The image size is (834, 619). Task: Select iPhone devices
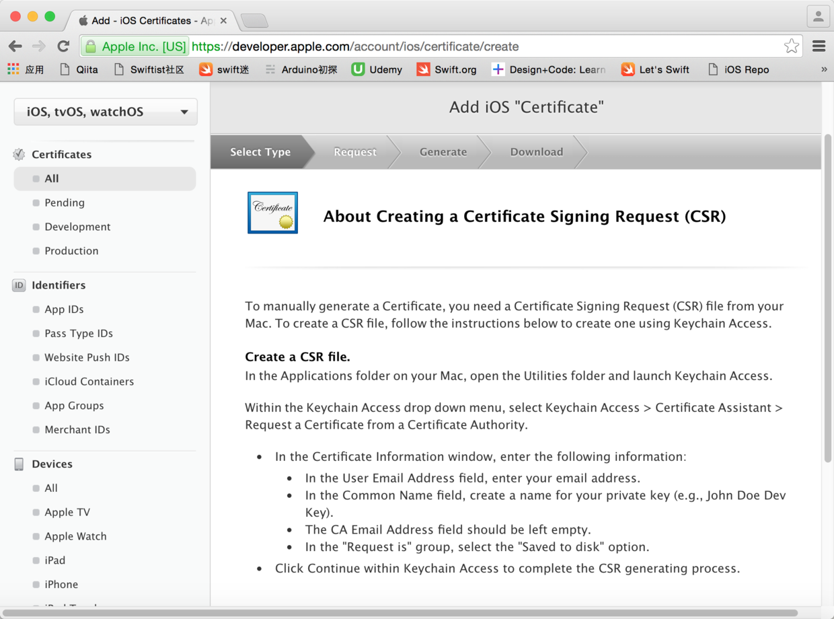(x=61, y=585)
